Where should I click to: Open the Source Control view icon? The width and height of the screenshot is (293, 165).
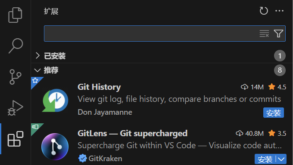[x=15, y=77]
